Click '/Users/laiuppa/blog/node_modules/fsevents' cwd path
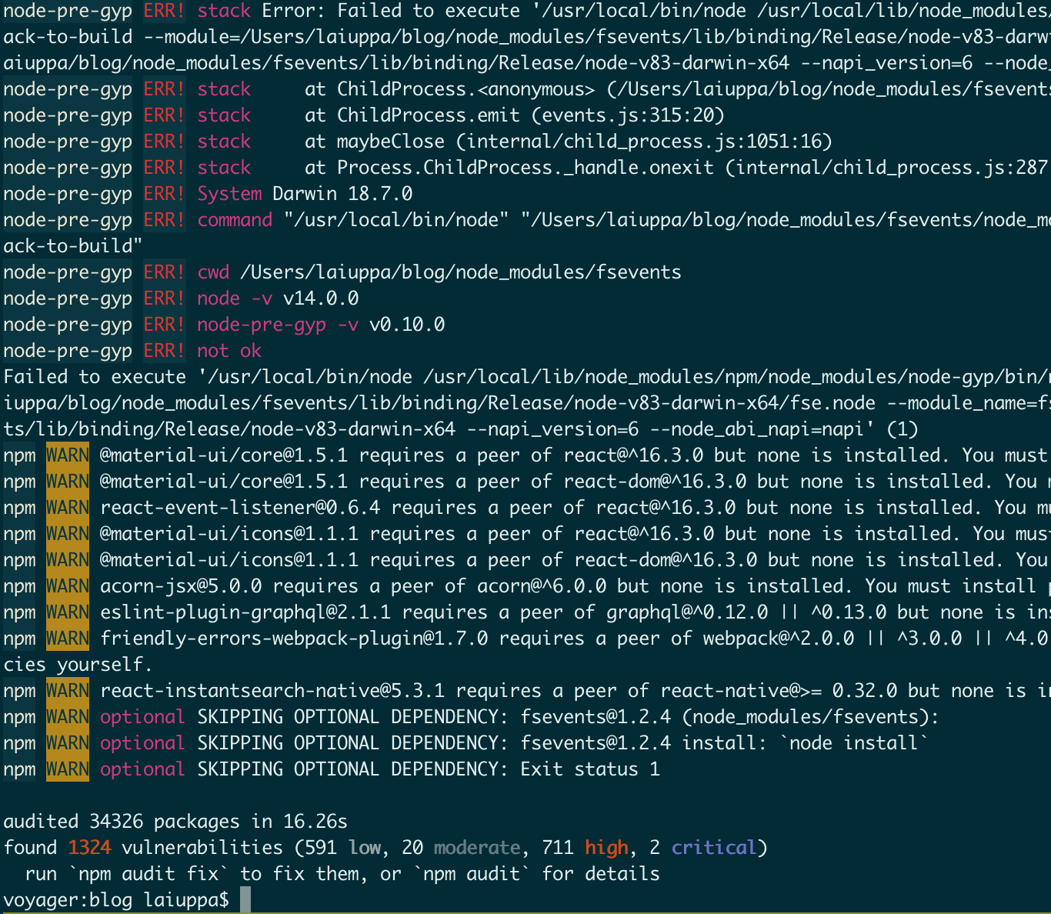Screen dimensions: 1051x914 point(461,272)
